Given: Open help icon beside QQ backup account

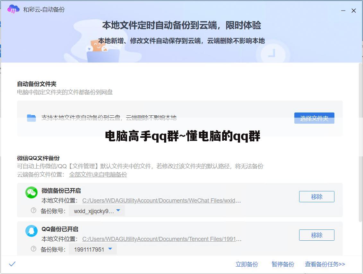Looking at the screenshot, I should click(x=34, y=249).
